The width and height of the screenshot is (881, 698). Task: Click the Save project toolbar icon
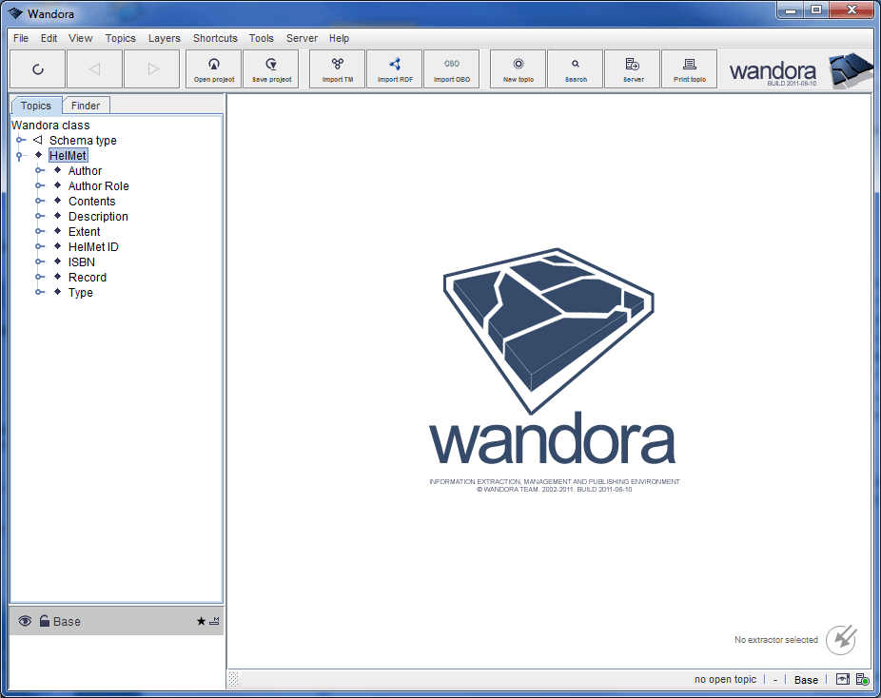[x=271, y=68]
